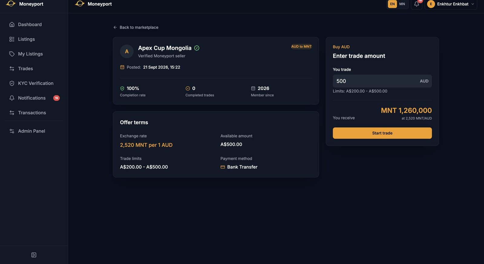
Task: Click the Verified Moneyport seller subtitle
Action: (x=162, y=56)
